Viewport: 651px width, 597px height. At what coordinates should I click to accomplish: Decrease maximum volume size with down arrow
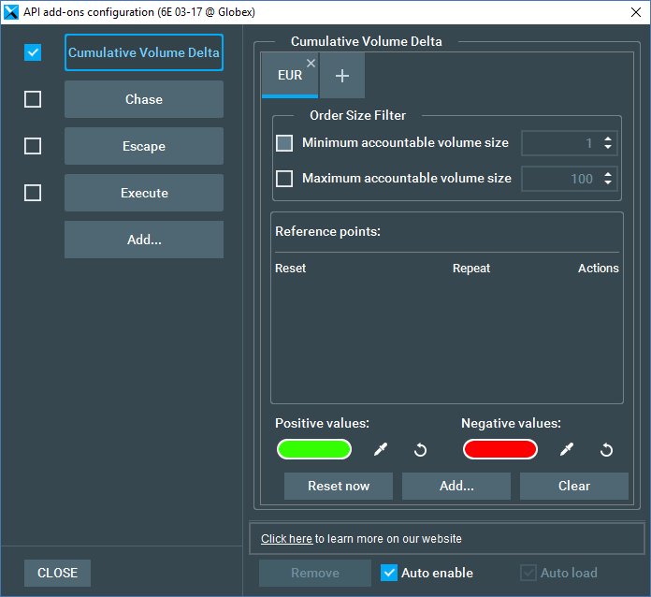[608, 182]
